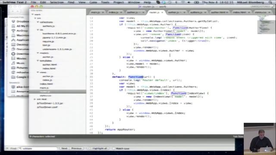This screenshot has height=155, width=276.
Task: Click the find text field containing validate
Action: [38, 149]
